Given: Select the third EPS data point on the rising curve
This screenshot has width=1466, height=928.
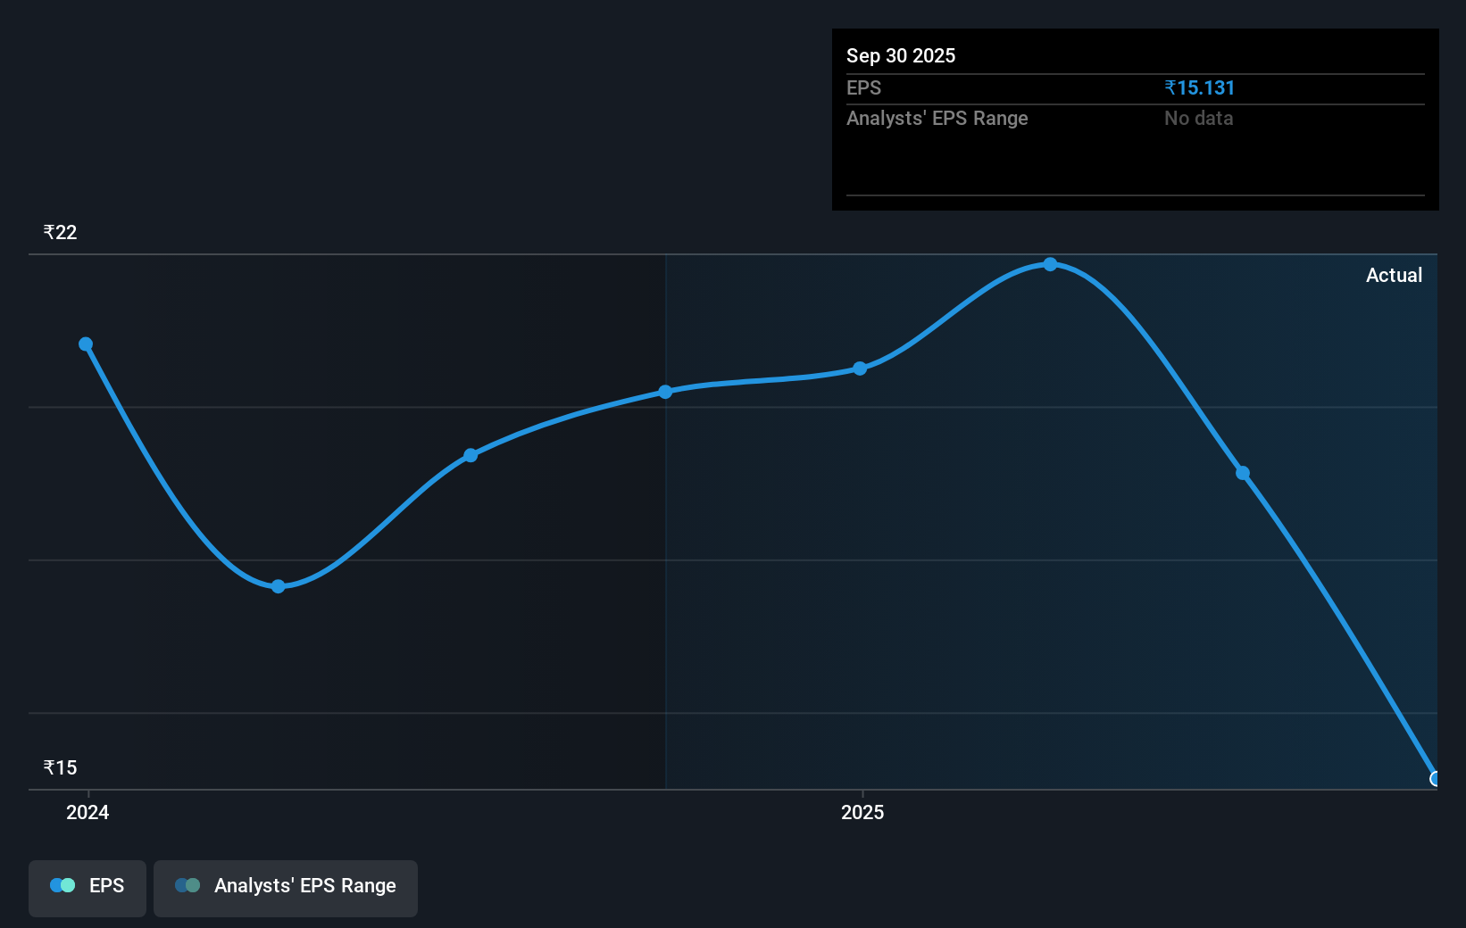Looking at the screenshot, I should (471, 455).
